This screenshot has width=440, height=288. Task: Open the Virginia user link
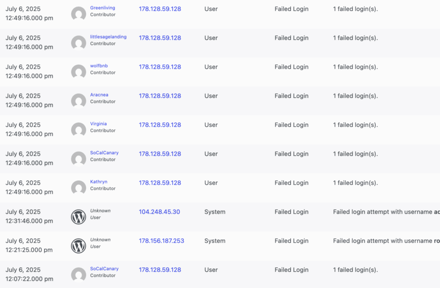coord(98,124)
